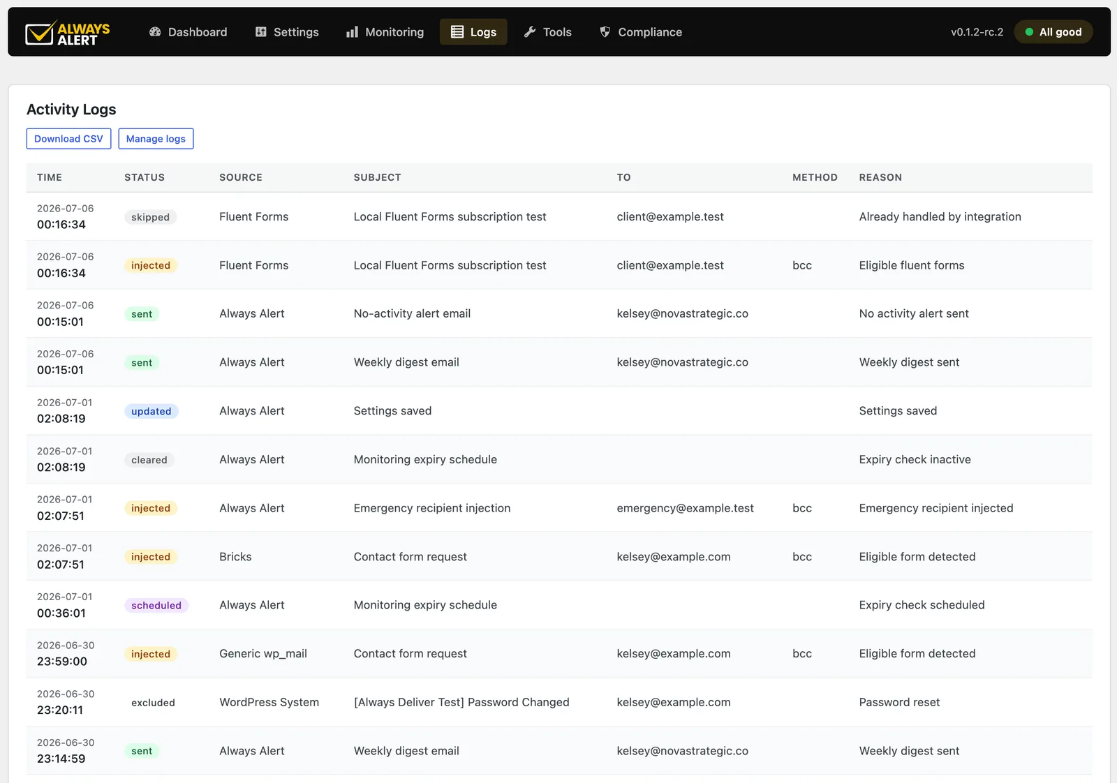Open the Dashboard tab

pyautogui.click(x=188, y=32)
